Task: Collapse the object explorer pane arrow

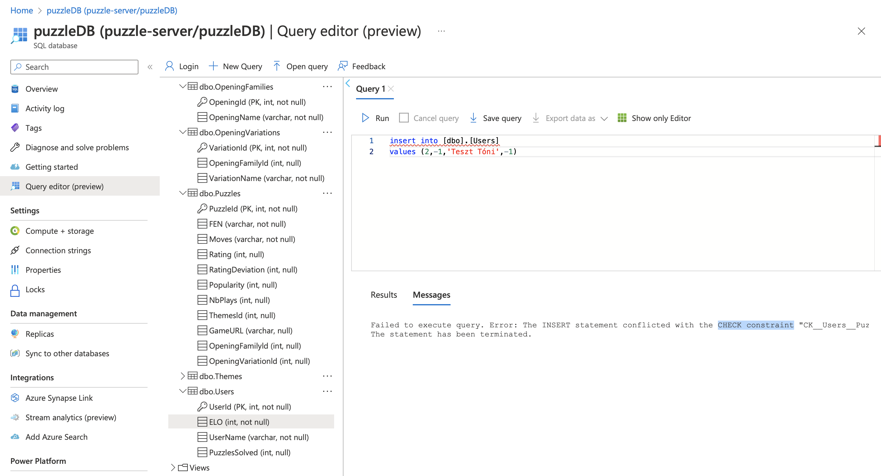Action: pos(348,83)
